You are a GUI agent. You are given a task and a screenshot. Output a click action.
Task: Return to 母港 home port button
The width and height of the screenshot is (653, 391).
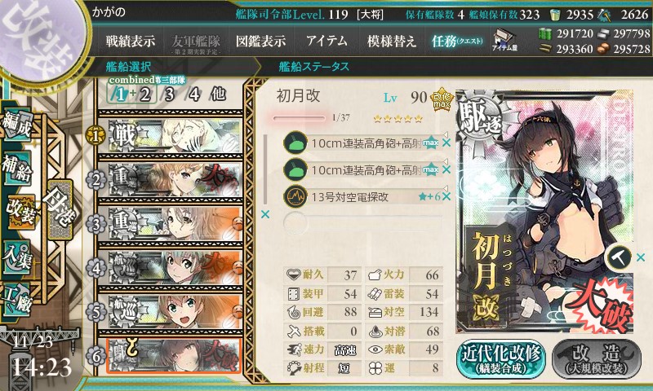click(60, 209)
